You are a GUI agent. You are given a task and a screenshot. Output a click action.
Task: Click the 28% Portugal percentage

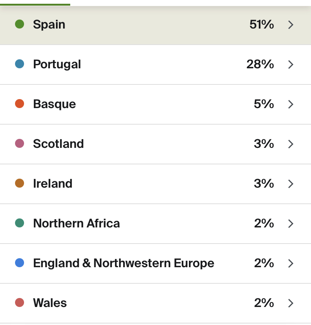pyautogui.click(x=260, y=64)
